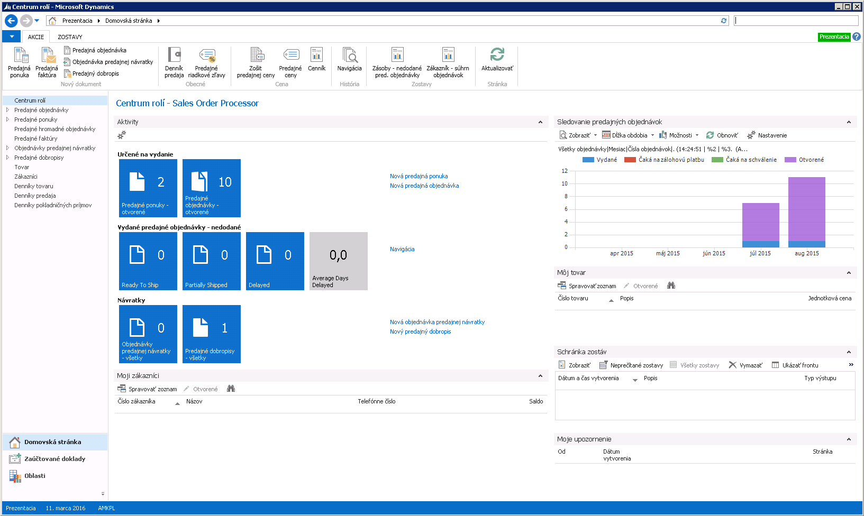Click Aktualizovať to refresh the page
Image resolution: width=864 pixels, height=516 pixels.
click(497, 59)
